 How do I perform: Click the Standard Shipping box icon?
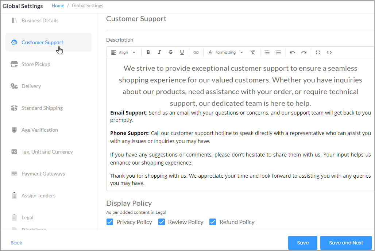tap(14, 108)
